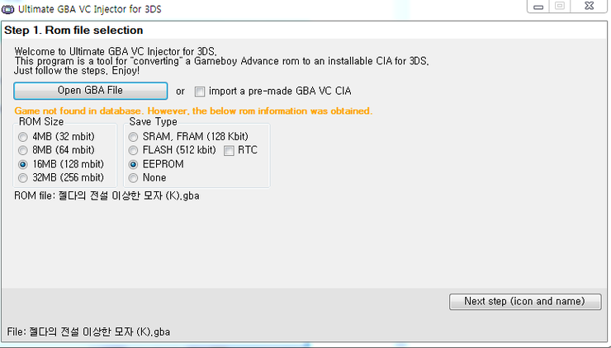
Task: Minimize the Ultimate GBA VC Injector window
Action: pyautogui.click(x=538, y=7)
